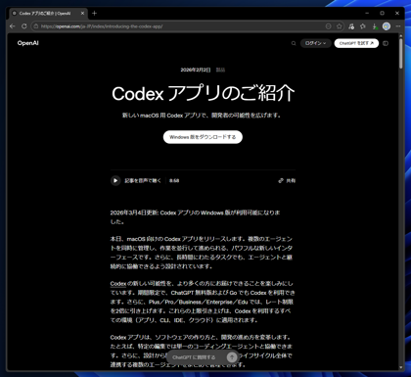The height and width of the screenshot is (377, 411).
Task: Select the Codex アプリのご紹介 browser tab
Action: pyautogui.click(x=48, y=14)
